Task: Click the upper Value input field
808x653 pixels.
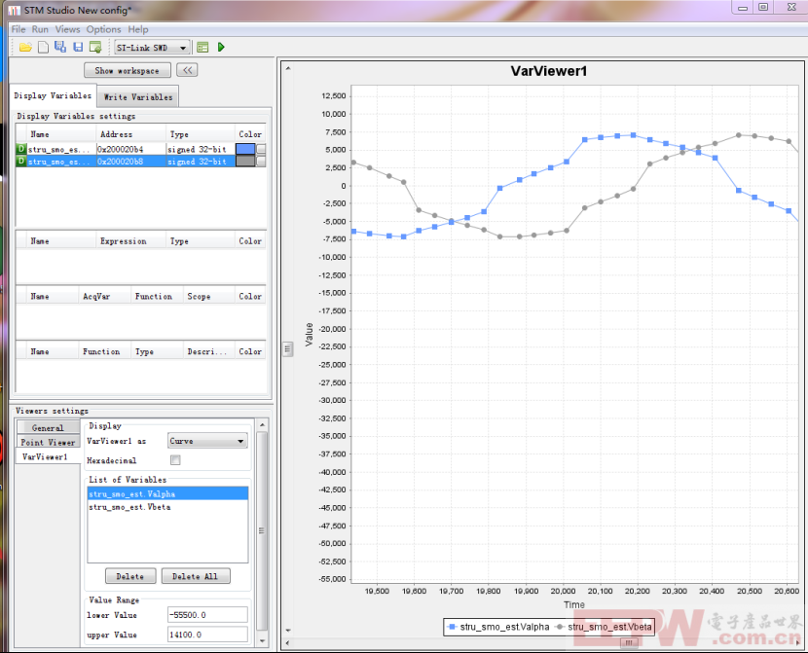Action: click(207, 635)
